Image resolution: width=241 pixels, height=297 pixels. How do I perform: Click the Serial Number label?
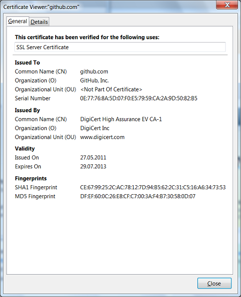(33, 98)
